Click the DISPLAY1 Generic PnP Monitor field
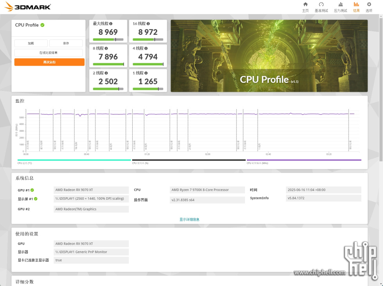 click(91, 252)
